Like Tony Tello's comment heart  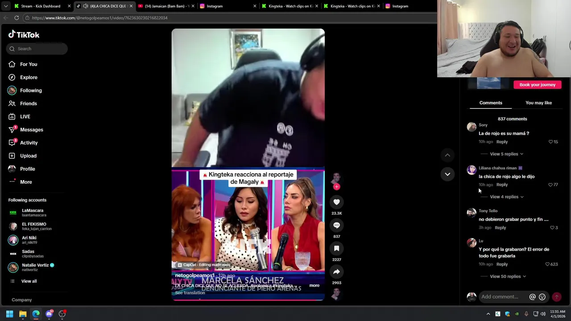click(552, 228)
